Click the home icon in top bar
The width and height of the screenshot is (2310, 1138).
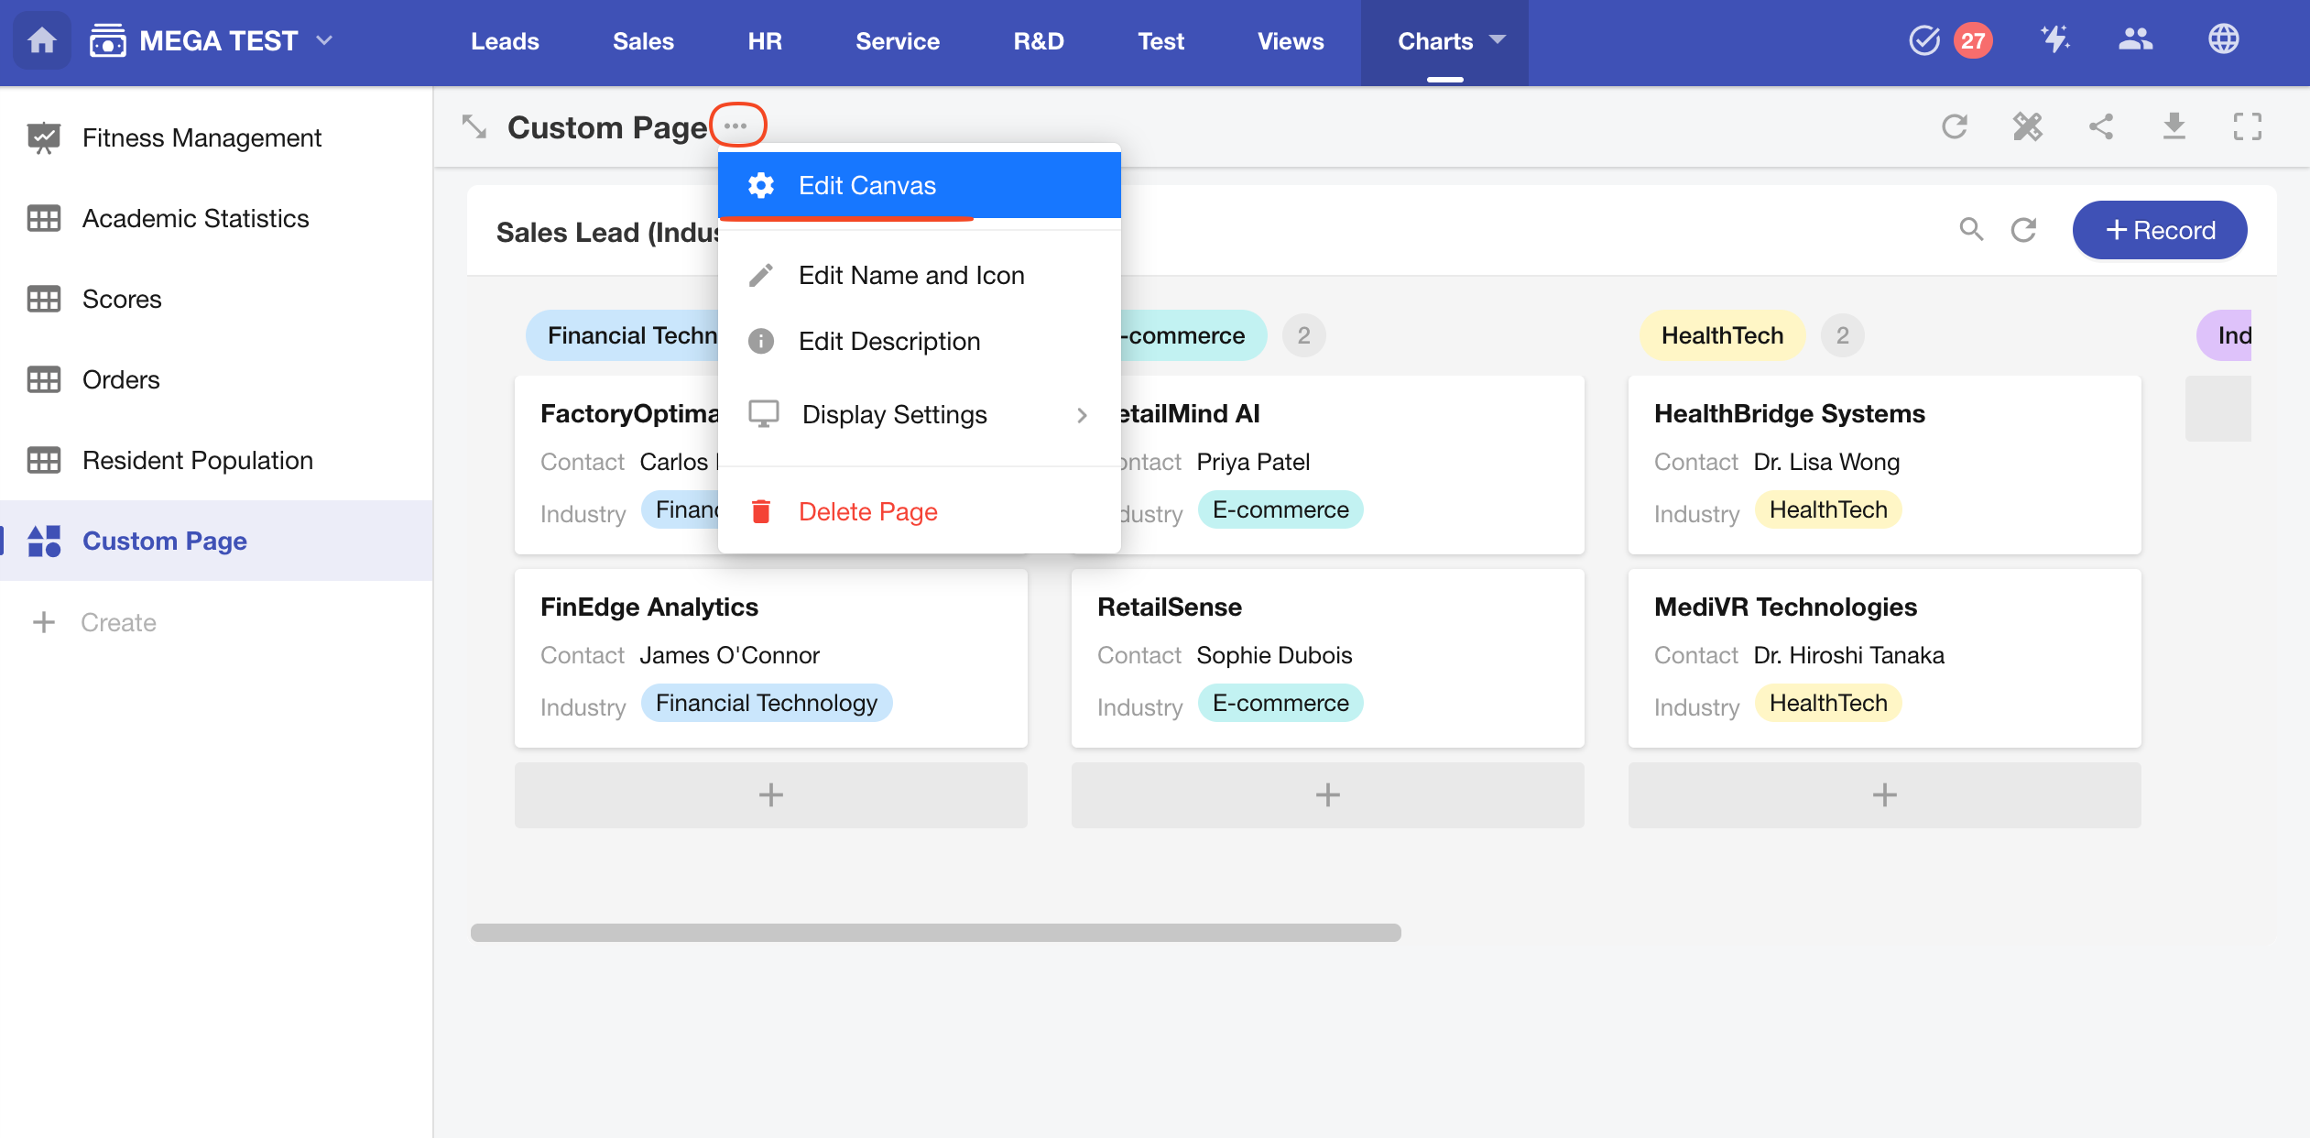coord(41,40)
